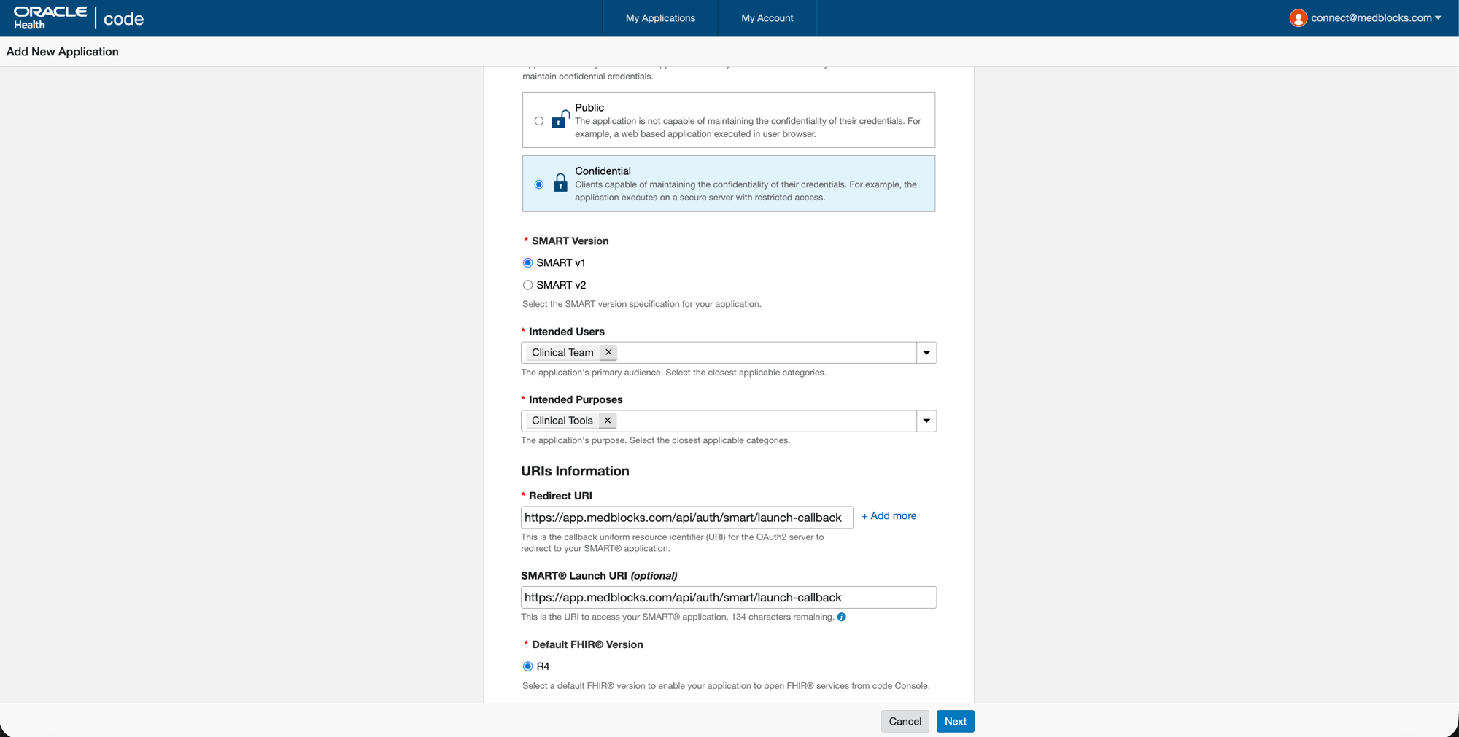Click the Add New Application page title
The image size is (1459, 737).
pos(63,52)
